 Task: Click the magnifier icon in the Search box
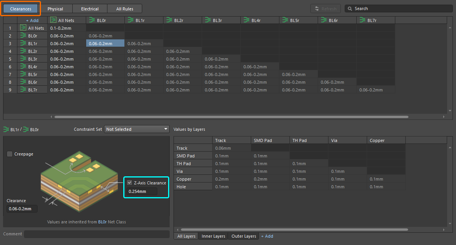tap(349, 8)
